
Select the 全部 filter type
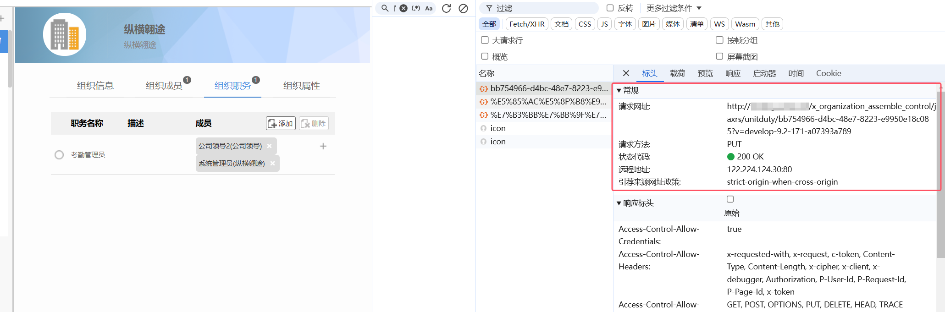pos(489,24)
